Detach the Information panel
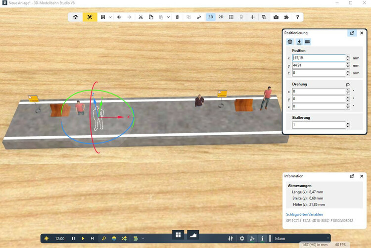The height and width of the screenshot is (248, 371). coord(352,176)
